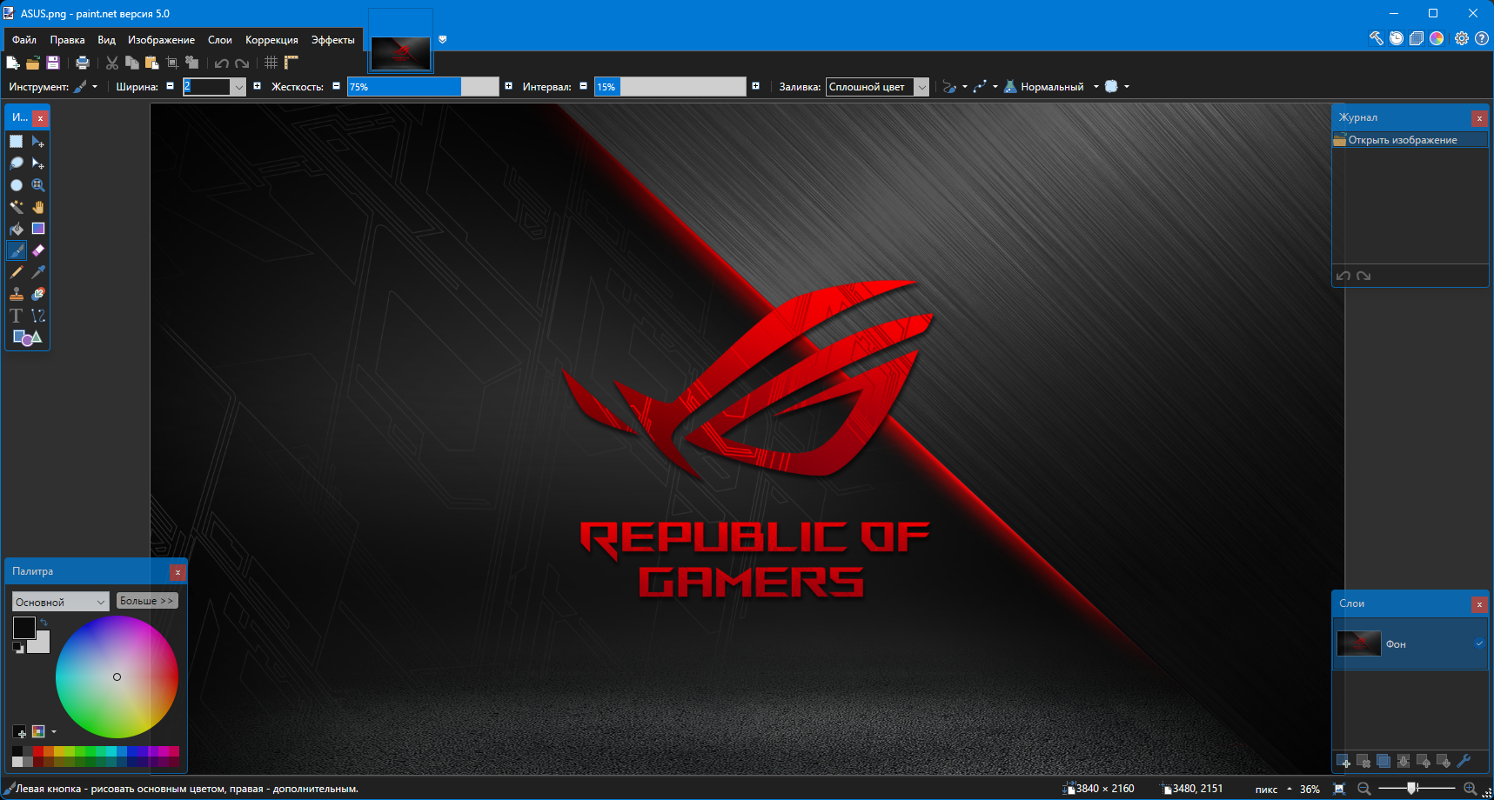Open the Заливка fill style dropdown

pyautogui.click(x=922, y=87)
